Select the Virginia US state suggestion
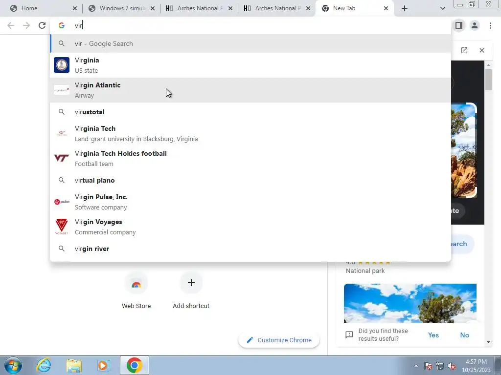 coord(250,65)
